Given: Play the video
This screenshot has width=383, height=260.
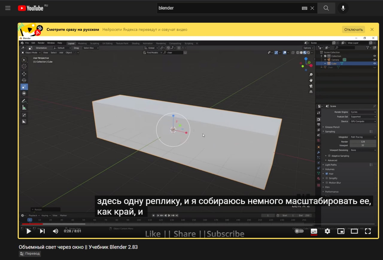Looking at the screenshot, I should 29,231.
